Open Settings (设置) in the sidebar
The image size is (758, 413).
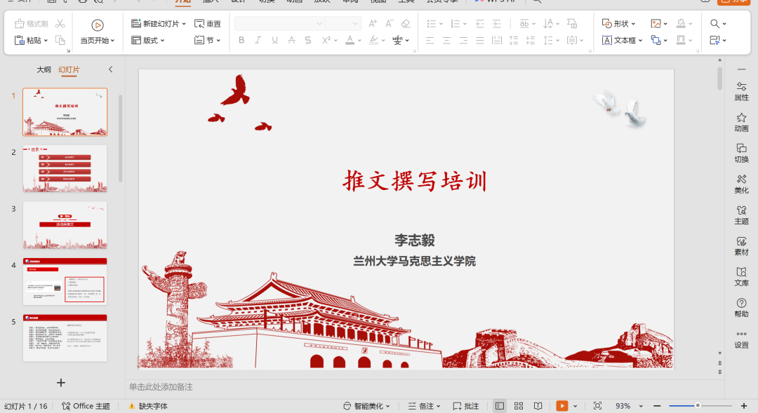click(741, 339)
